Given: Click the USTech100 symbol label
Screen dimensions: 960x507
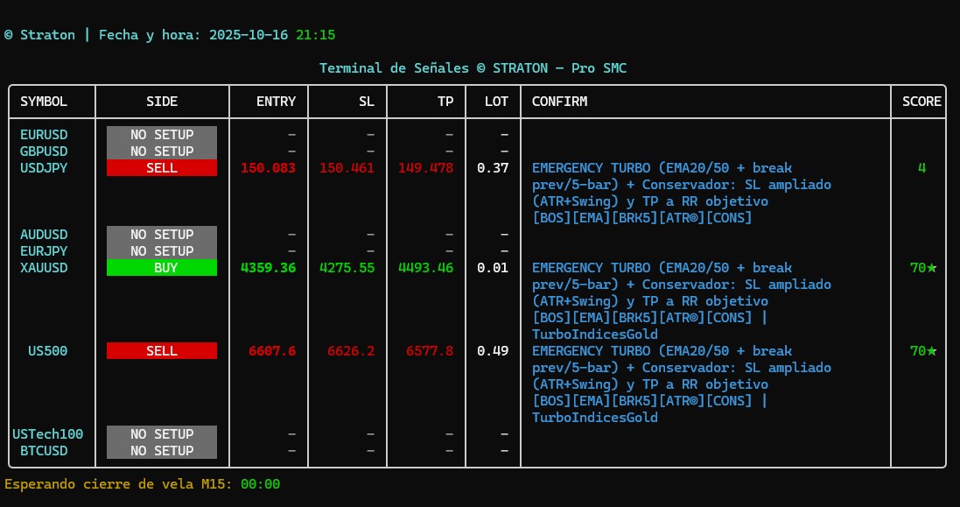Looking at the screenshot, I should (47, 434).
